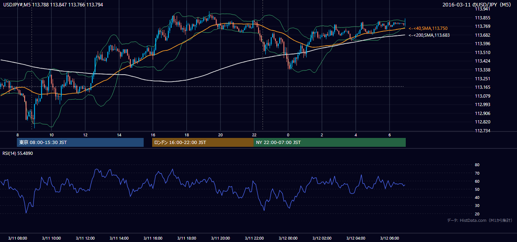Click the 40 SMA 113.750 label
This screenshot has height=242, width=517.
428,28
